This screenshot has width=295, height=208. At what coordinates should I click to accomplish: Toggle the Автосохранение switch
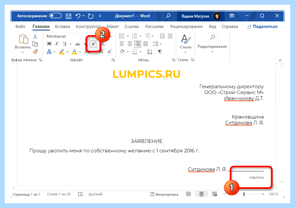(x=55, y=16)
